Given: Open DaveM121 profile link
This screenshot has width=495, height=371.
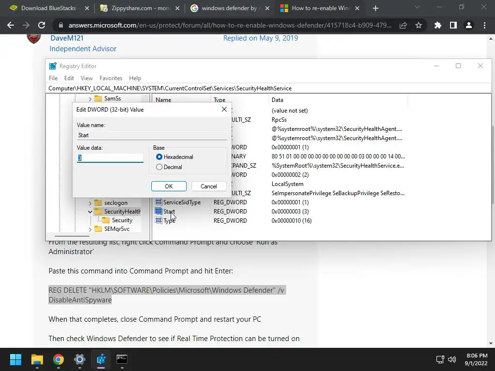Looking at the screenshot, I should click(67, 38).
